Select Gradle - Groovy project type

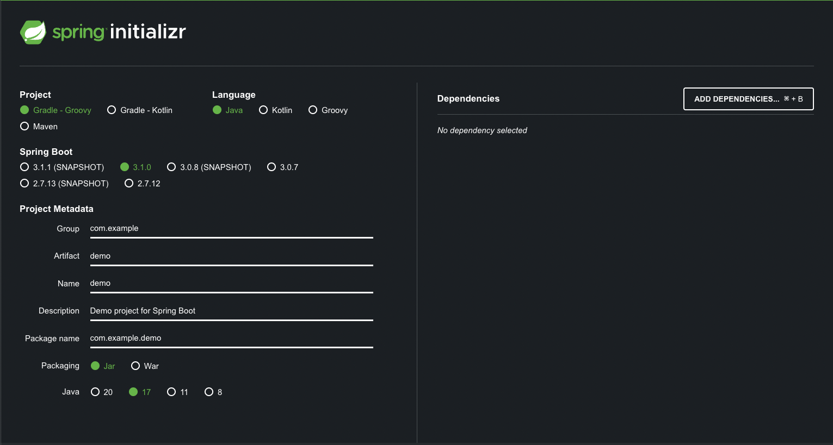click(55, 110)
